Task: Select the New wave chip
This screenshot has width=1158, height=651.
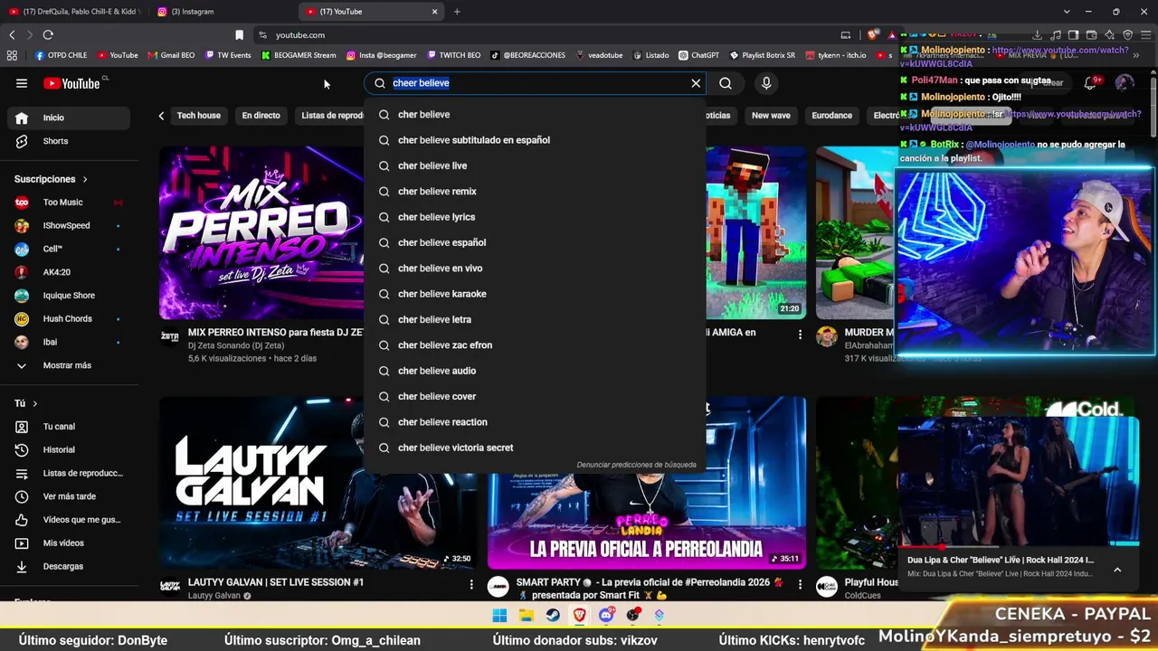Action: (x=771, y=116)
